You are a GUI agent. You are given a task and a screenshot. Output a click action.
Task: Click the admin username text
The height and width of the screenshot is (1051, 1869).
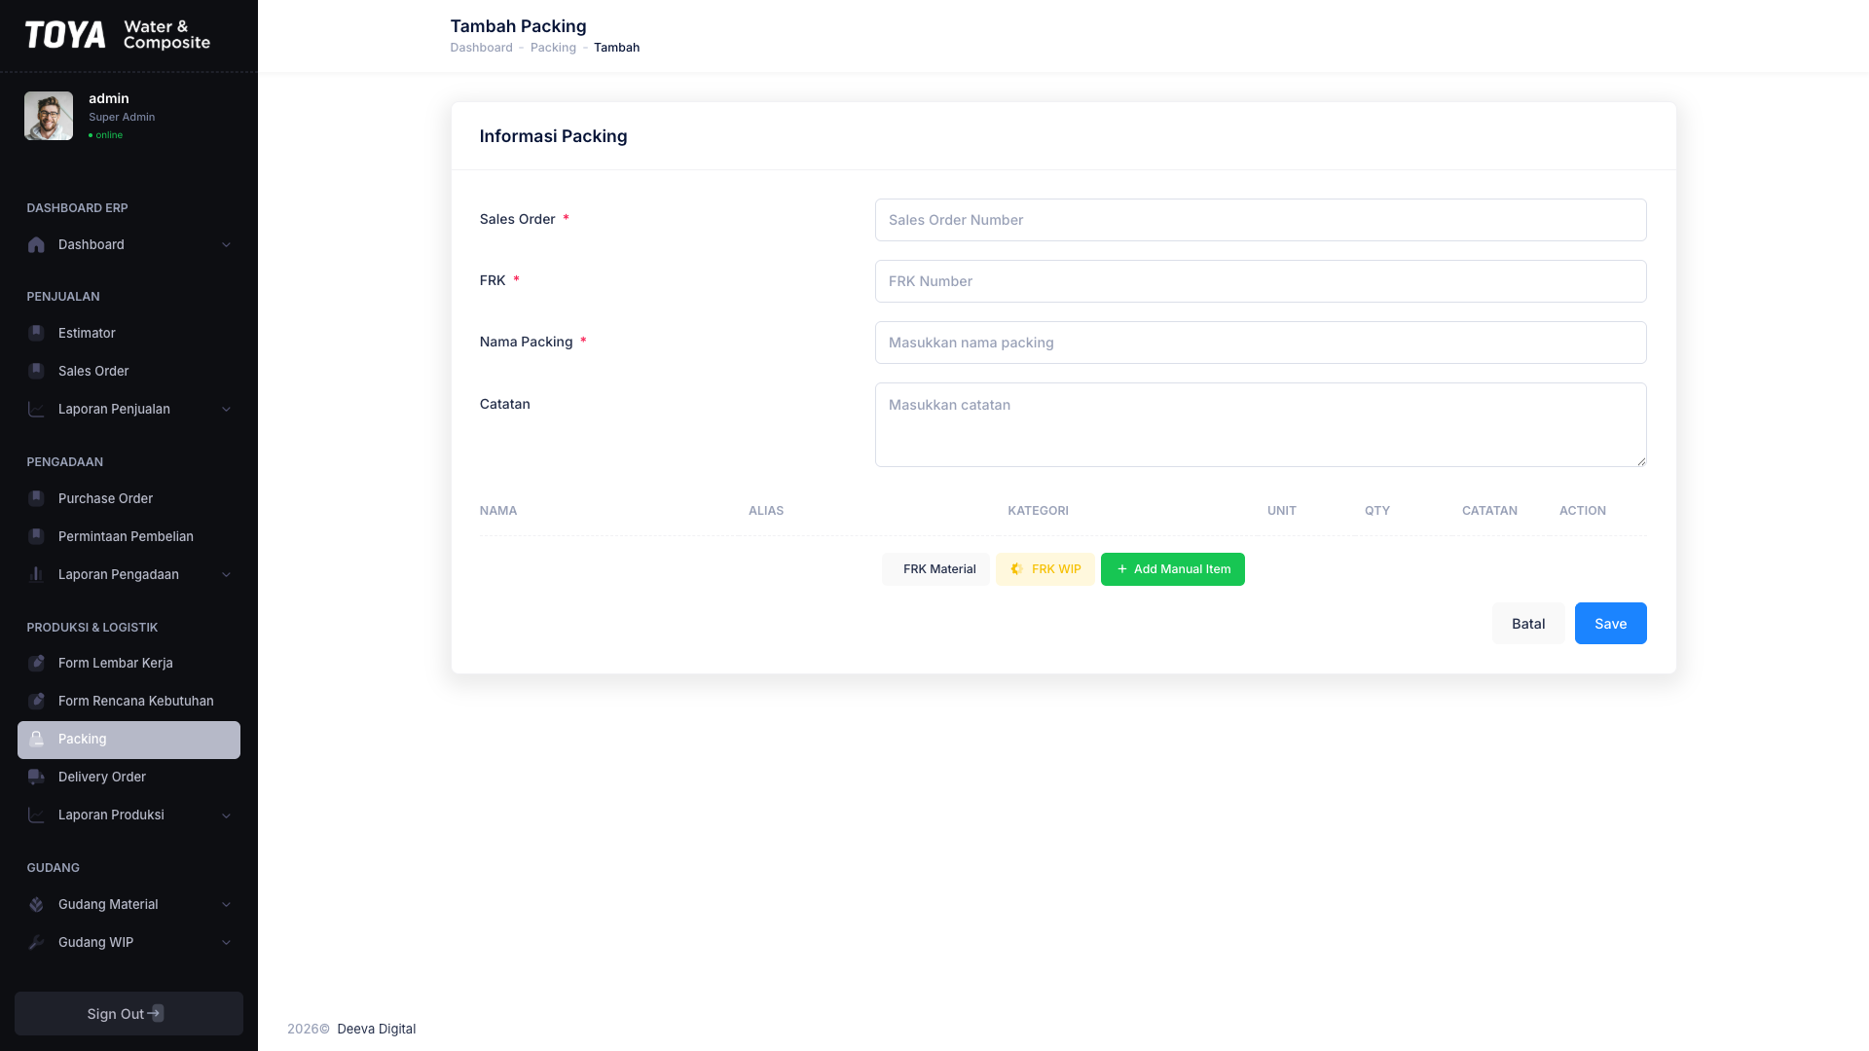(x=109, y=98)
